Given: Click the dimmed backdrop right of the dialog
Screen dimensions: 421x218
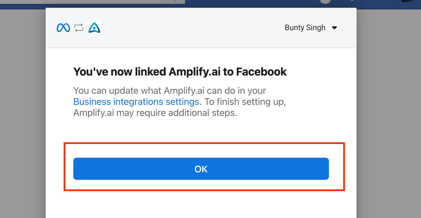Looking at the screenshot, I should tap(389, 113).
